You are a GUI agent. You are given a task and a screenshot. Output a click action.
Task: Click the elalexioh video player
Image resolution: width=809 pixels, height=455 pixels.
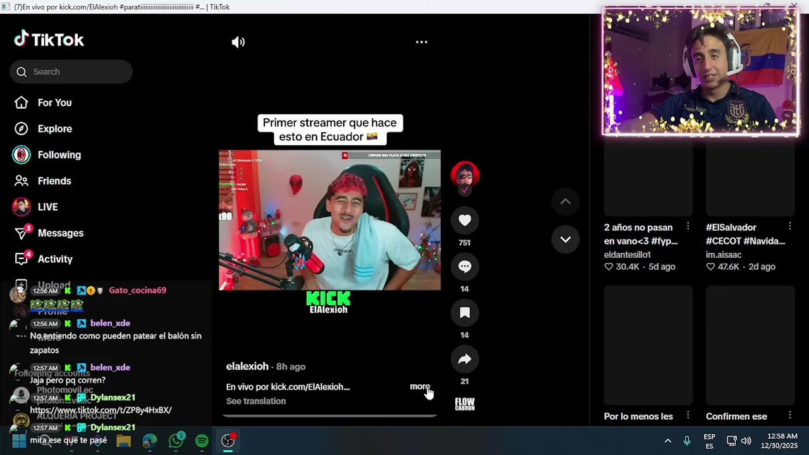[329, 220]
